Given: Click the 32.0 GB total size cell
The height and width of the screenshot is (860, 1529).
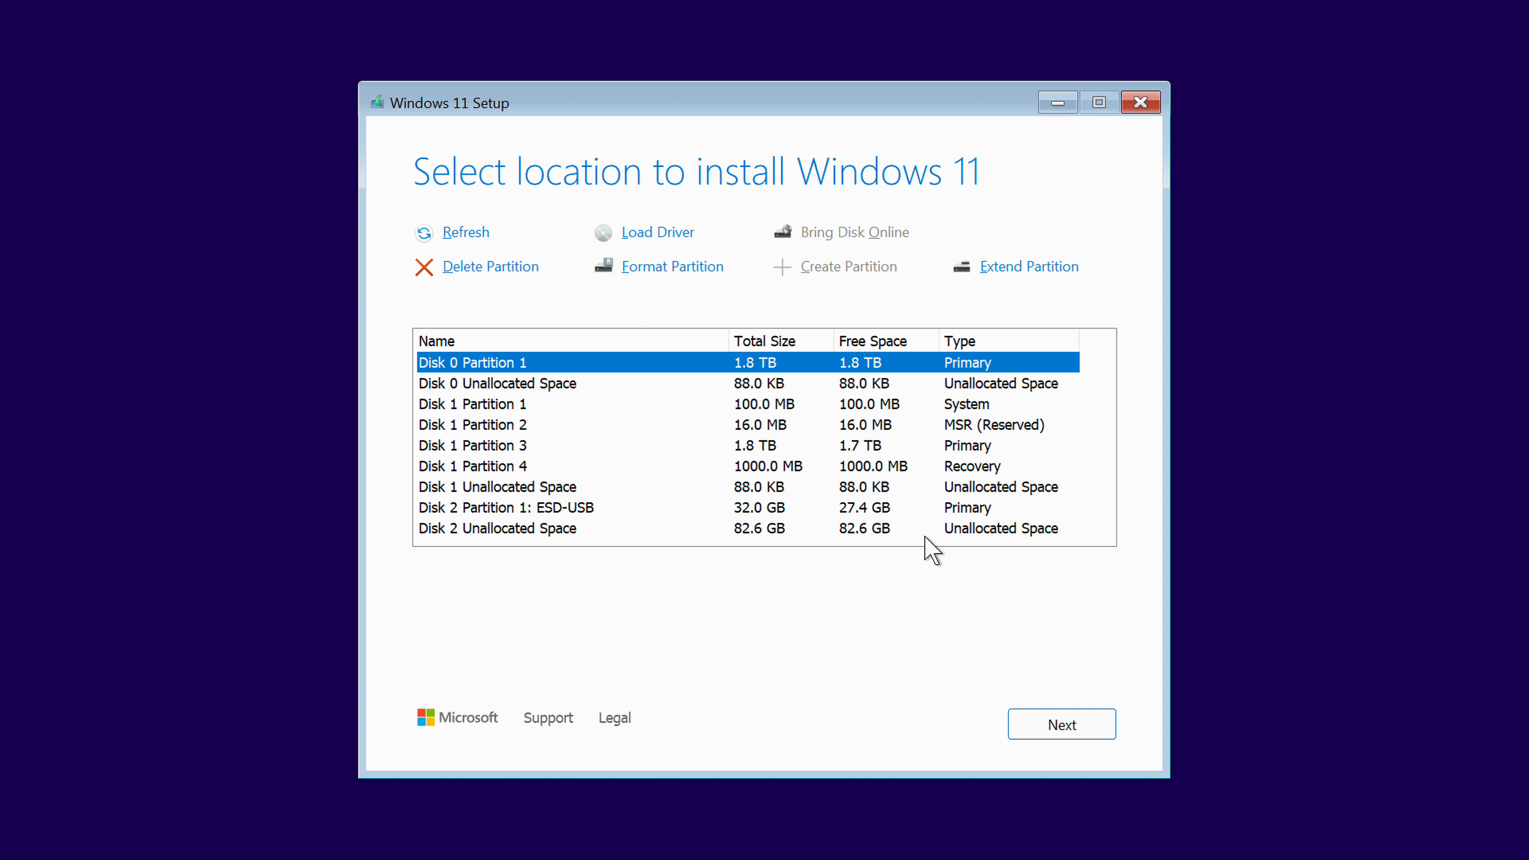Looking at the screenshot, I should tap(759, 508).
